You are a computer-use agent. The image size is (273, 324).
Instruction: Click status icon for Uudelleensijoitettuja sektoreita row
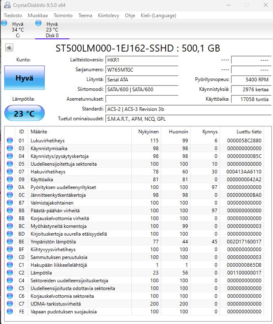click(x=10, y=164)
